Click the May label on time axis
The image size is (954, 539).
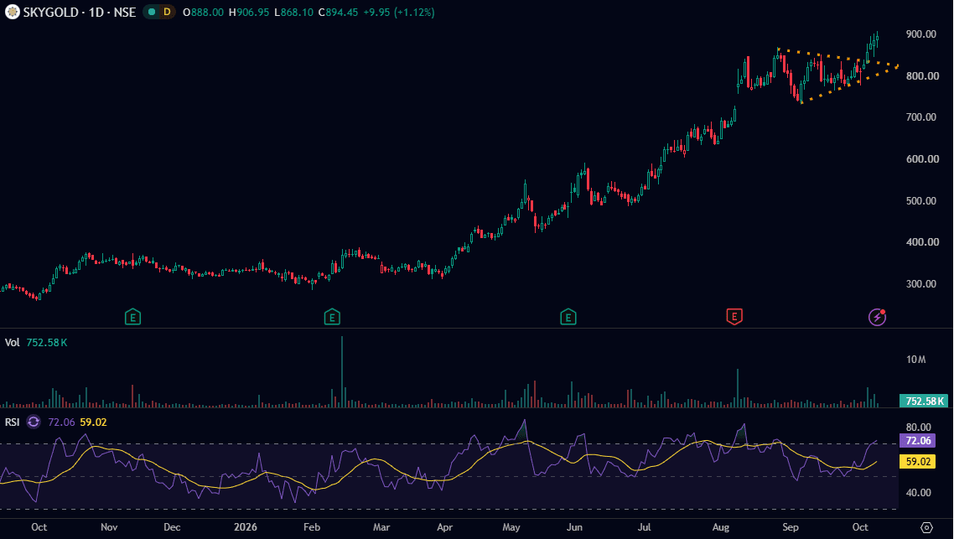(x=511, y=526)
